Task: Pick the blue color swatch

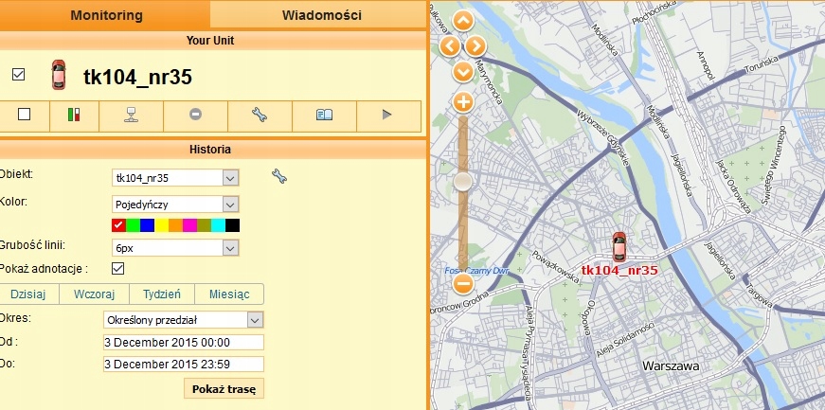Action: 147,225
